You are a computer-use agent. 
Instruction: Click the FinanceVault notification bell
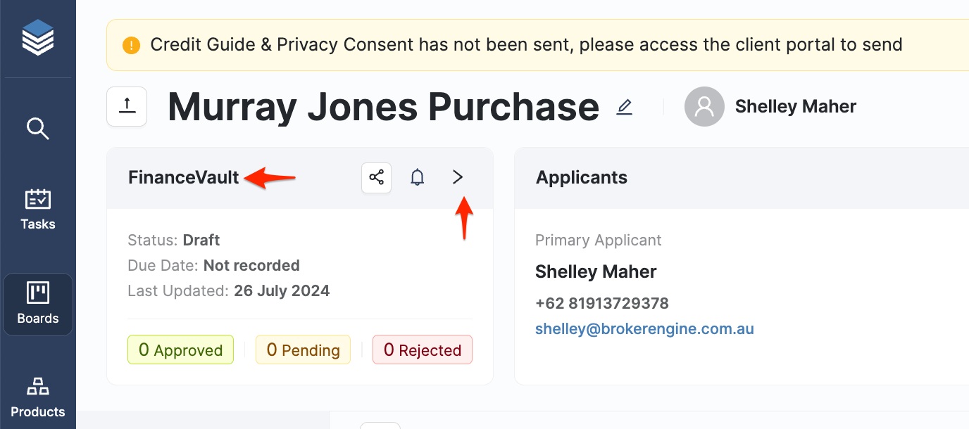(418, 177)
